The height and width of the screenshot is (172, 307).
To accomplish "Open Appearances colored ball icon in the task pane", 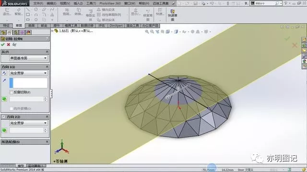I will [304, 61].
